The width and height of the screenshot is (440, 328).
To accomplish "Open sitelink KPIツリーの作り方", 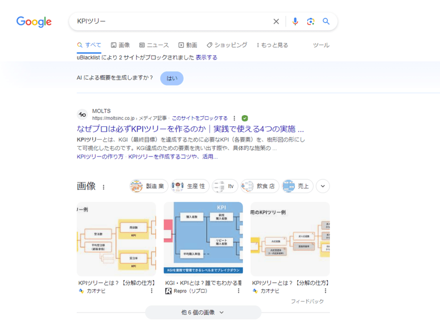I will 100,157.
